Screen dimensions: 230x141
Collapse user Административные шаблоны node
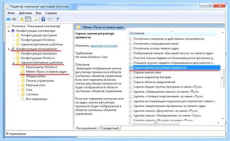coord(13,63)
